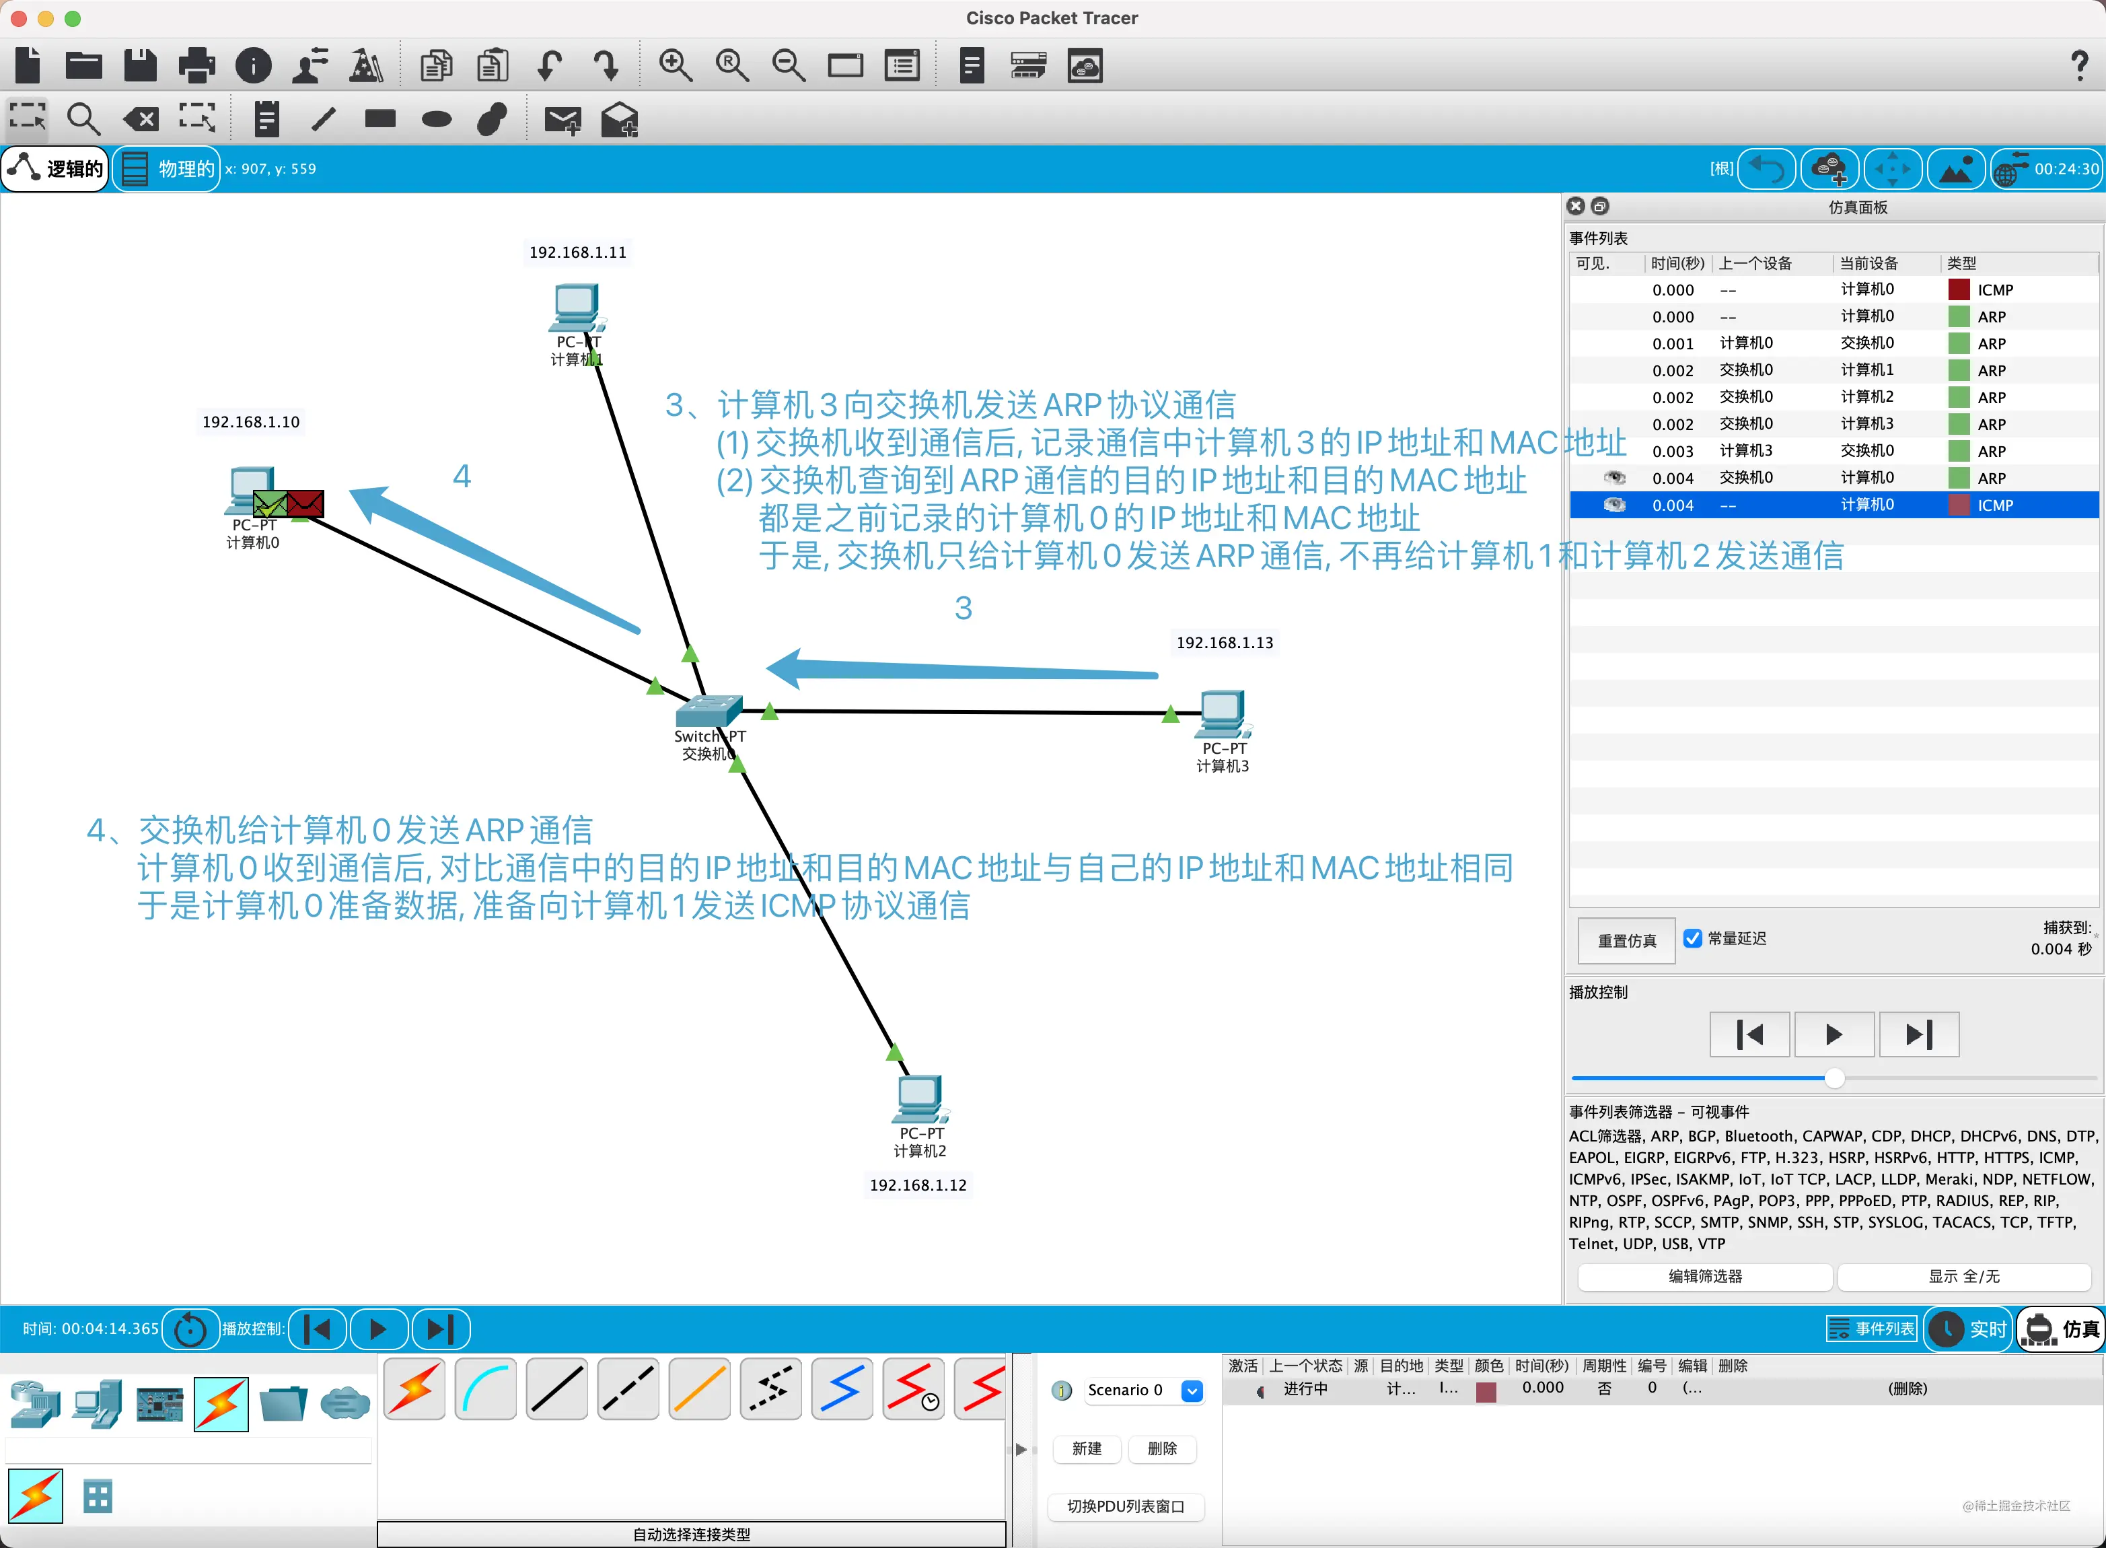Select the Multiuser Connection cloud category
The image size is (2106, 1548).
[346, 1405]
